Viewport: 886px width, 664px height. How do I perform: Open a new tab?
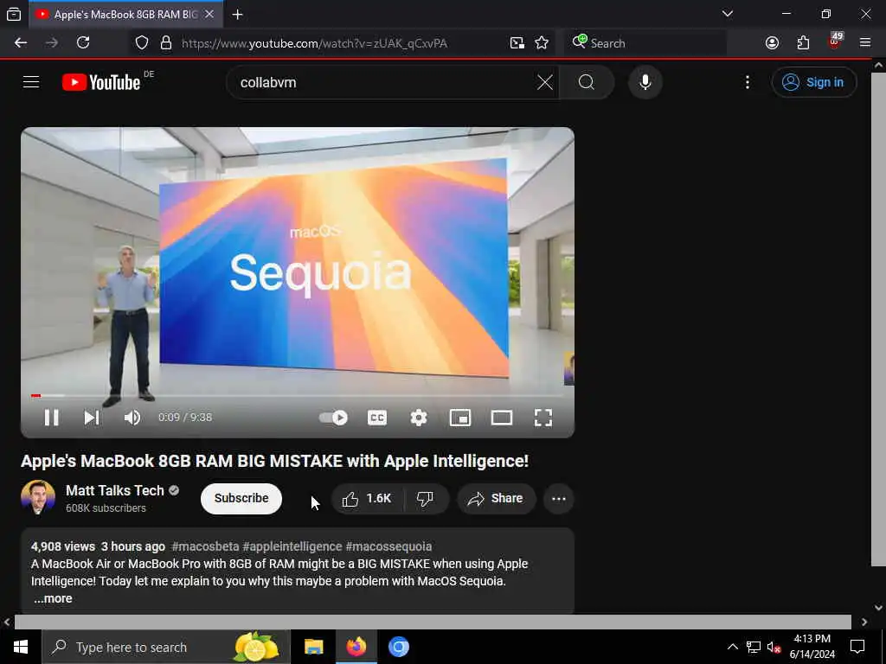coord(238,15)
